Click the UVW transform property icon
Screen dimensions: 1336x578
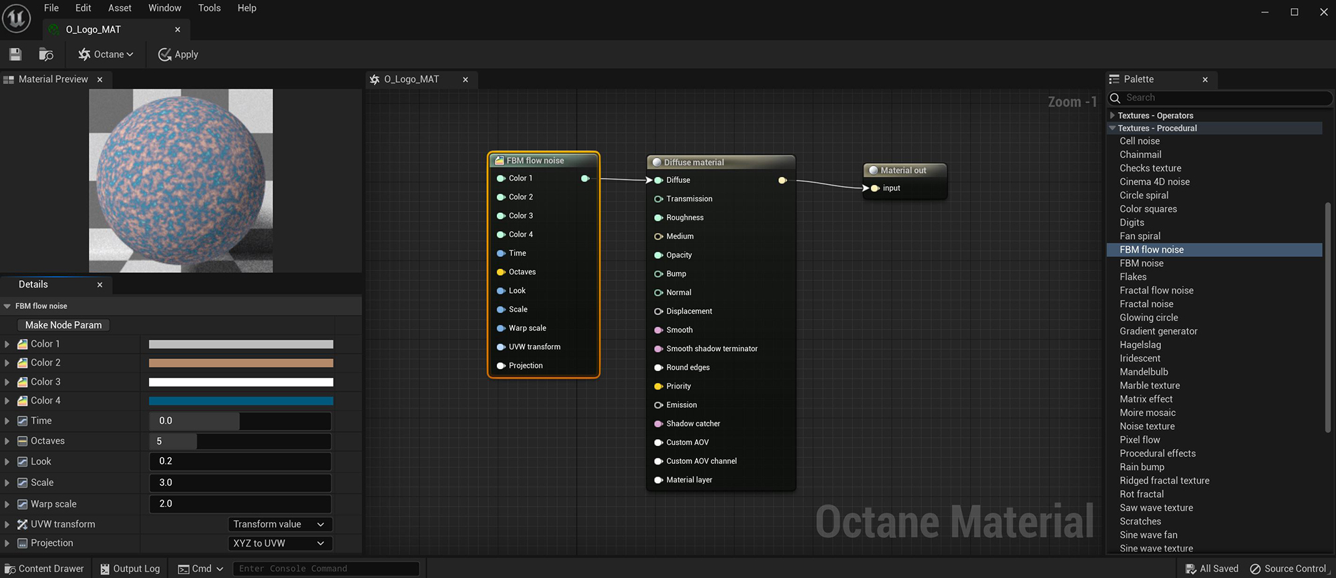point(23,525)
